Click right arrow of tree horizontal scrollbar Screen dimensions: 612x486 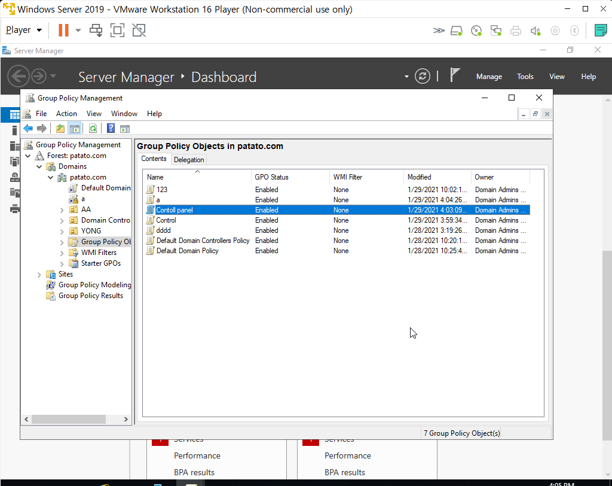(126, 419)
